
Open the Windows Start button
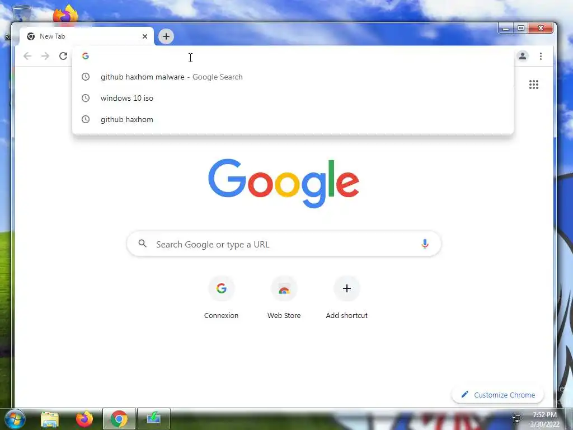click(x=15, y=419)
